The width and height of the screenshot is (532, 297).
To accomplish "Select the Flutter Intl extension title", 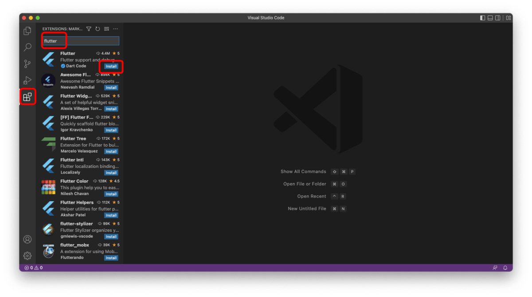I will 72,160.
